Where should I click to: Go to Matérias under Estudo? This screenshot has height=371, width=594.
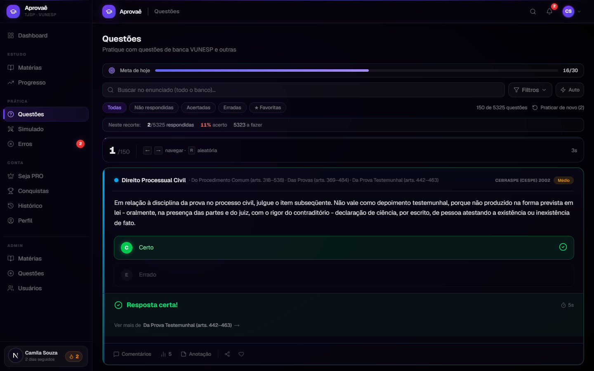tap(46, 68)
